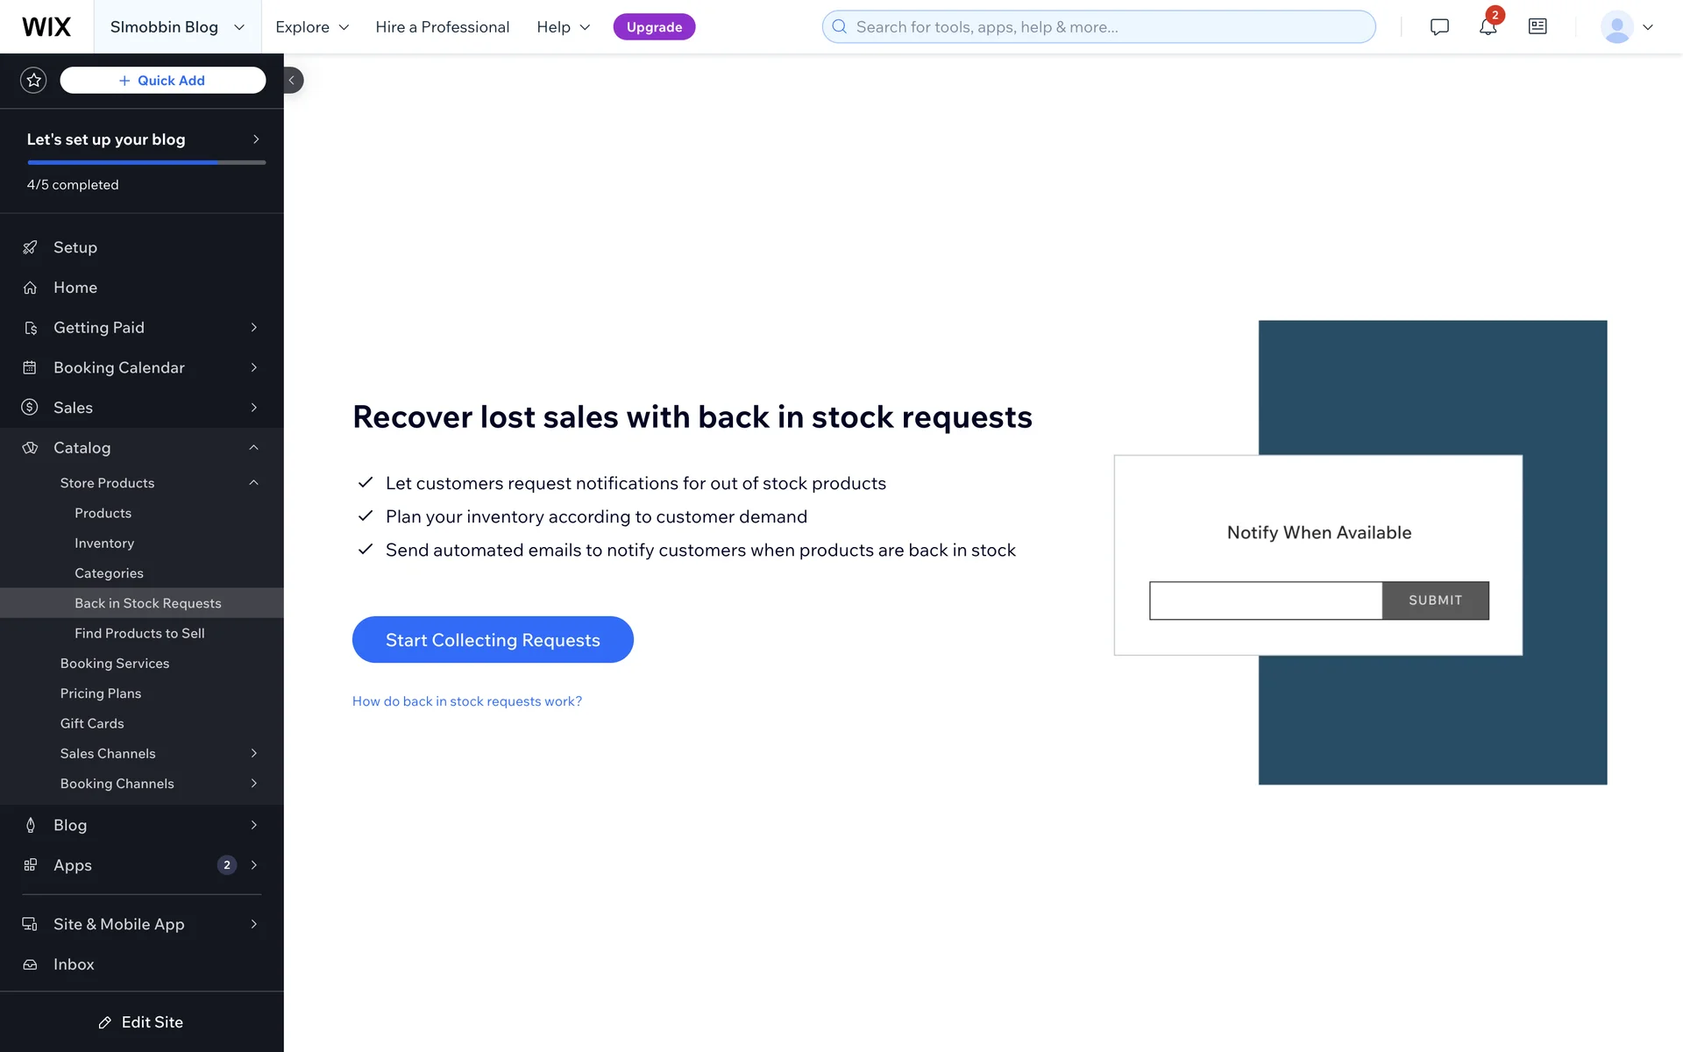Image resolution: width=1683 pixels, height=1052 pixels.
Task: Open 'How do back in stock requests work?' link
Action: pyautogui.click(x=467, y=701)
